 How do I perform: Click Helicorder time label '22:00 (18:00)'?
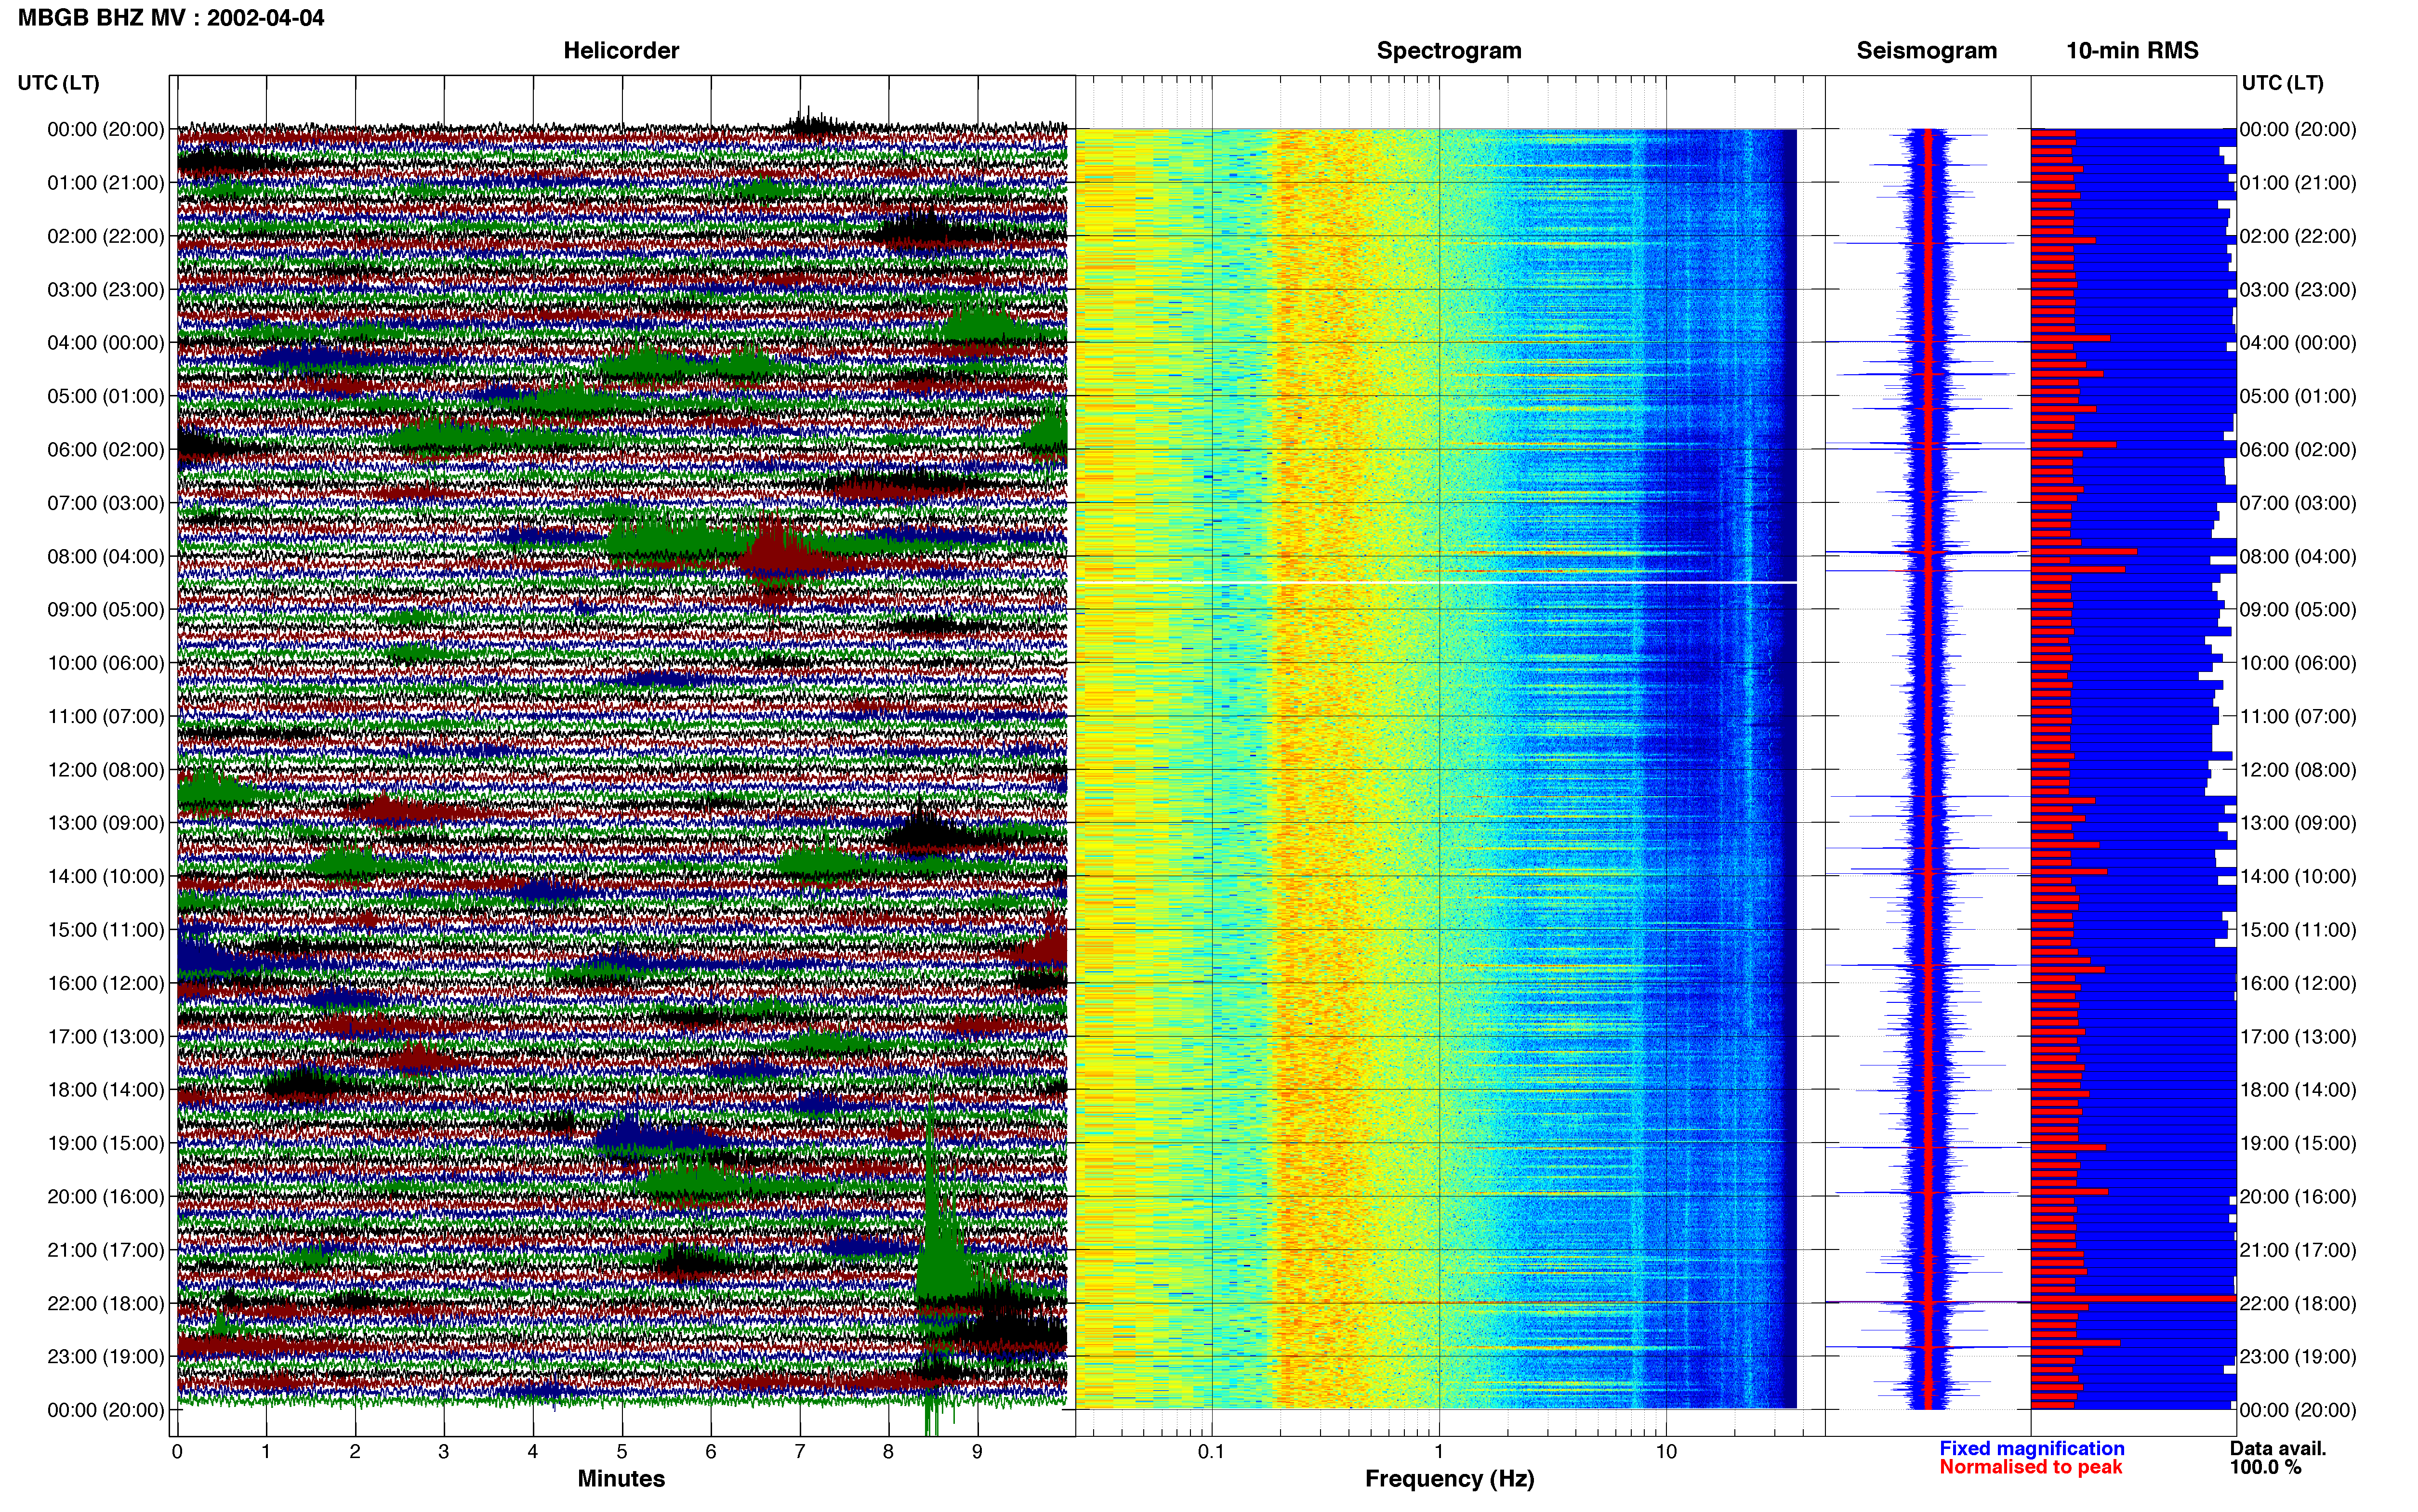click(106, 1303)
